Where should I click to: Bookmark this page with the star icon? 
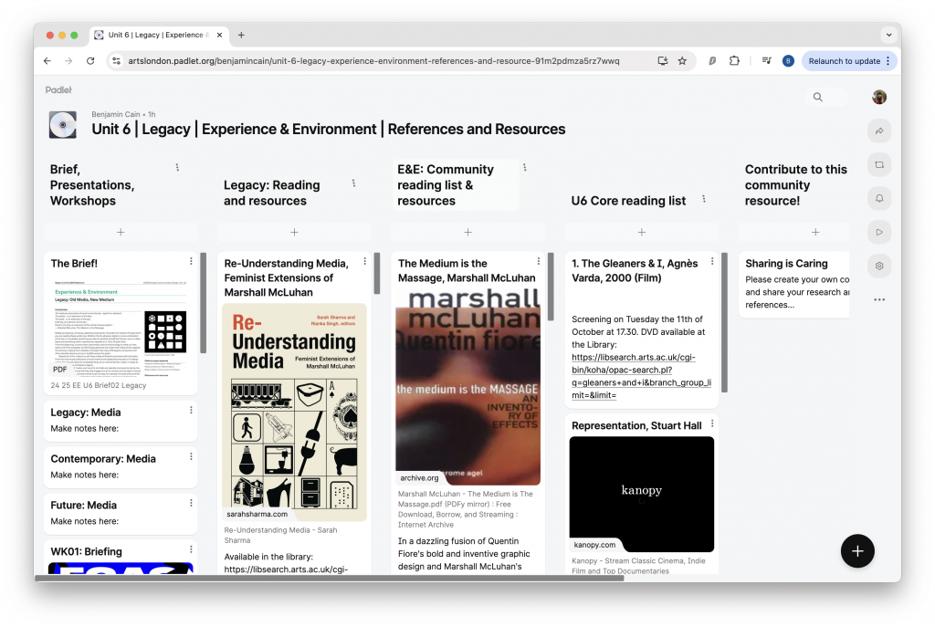coord(682,61)
